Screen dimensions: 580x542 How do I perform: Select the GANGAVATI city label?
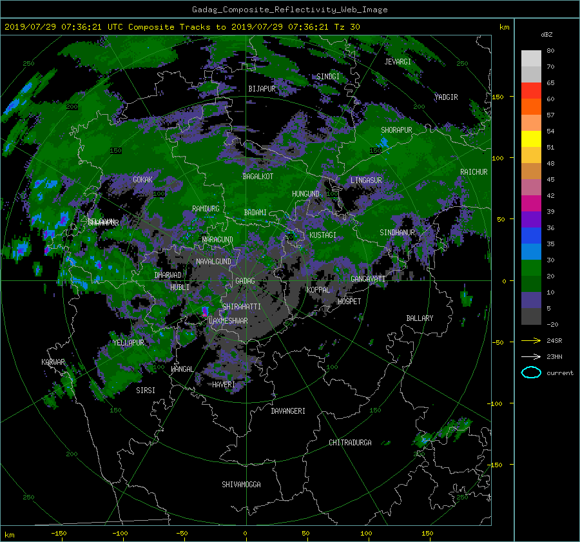[x=368, y=279]
